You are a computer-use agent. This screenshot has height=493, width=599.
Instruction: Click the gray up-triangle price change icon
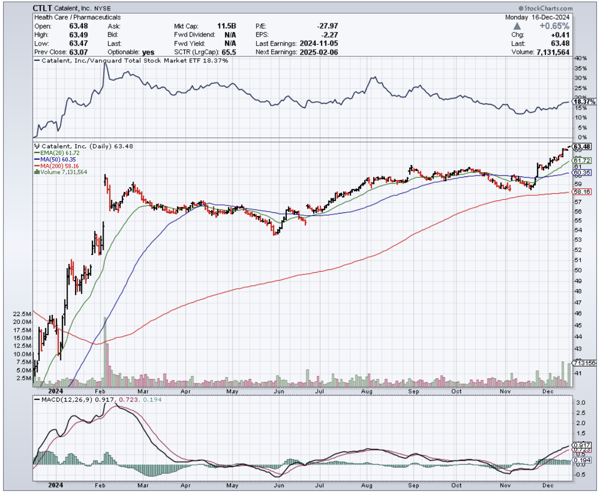[x=517, y=26]
